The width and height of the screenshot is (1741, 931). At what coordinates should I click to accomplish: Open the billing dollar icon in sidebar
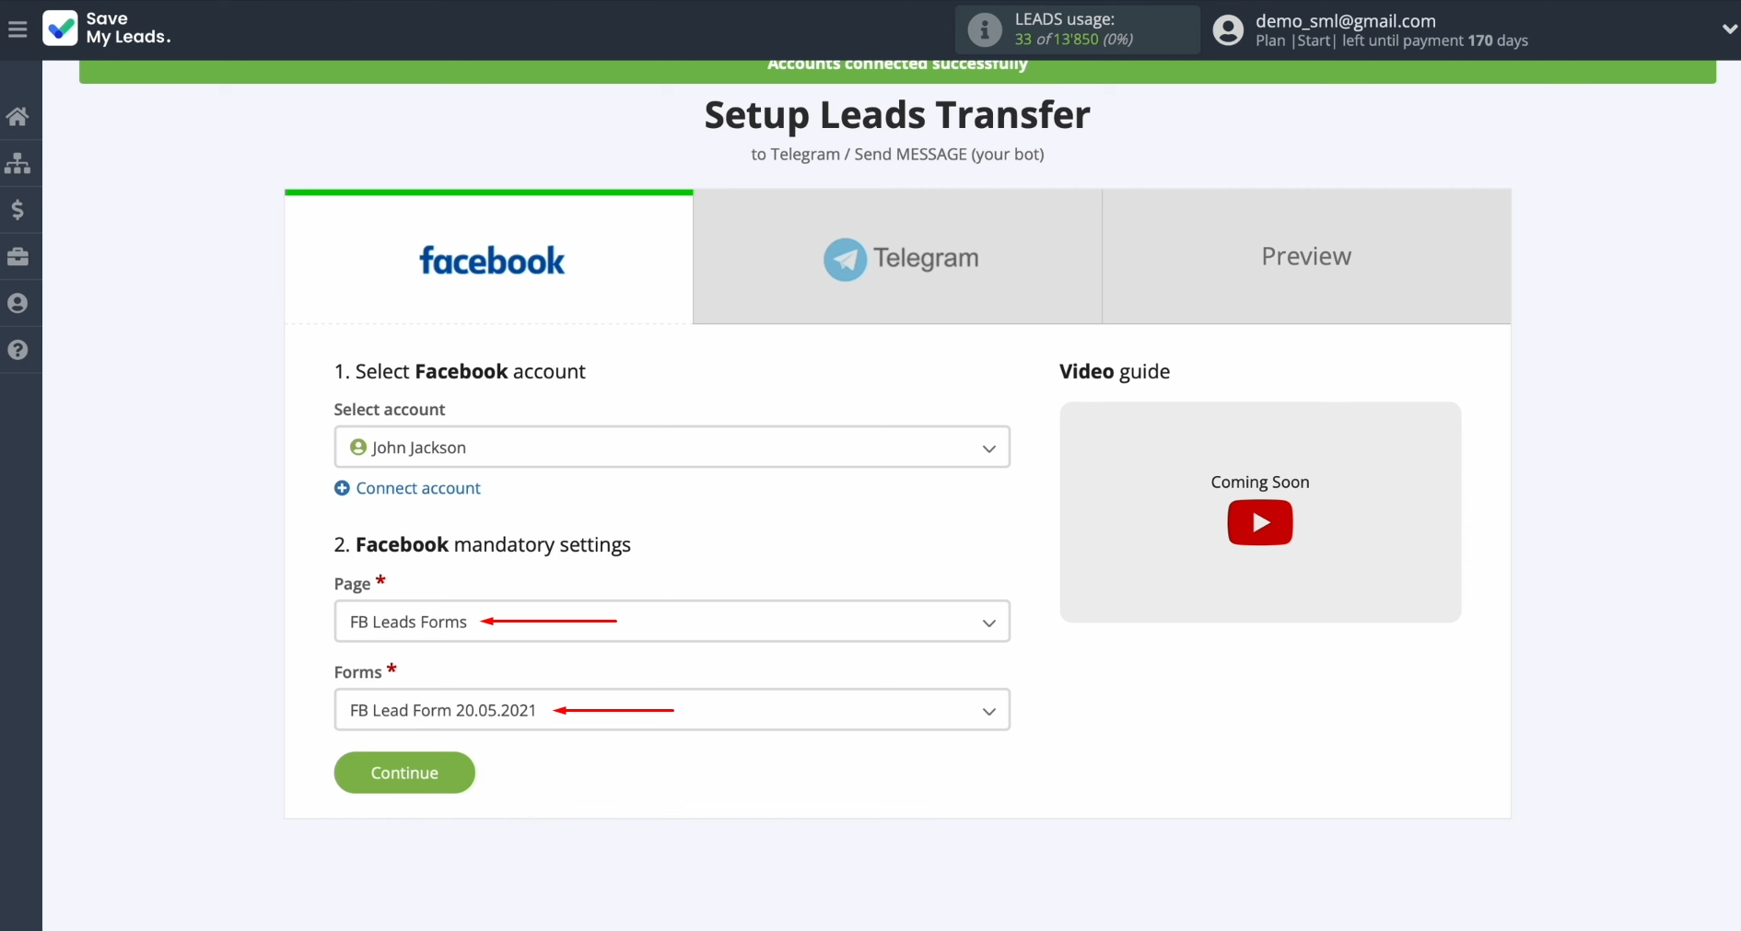pyautogui.click(x=18, y=210)
